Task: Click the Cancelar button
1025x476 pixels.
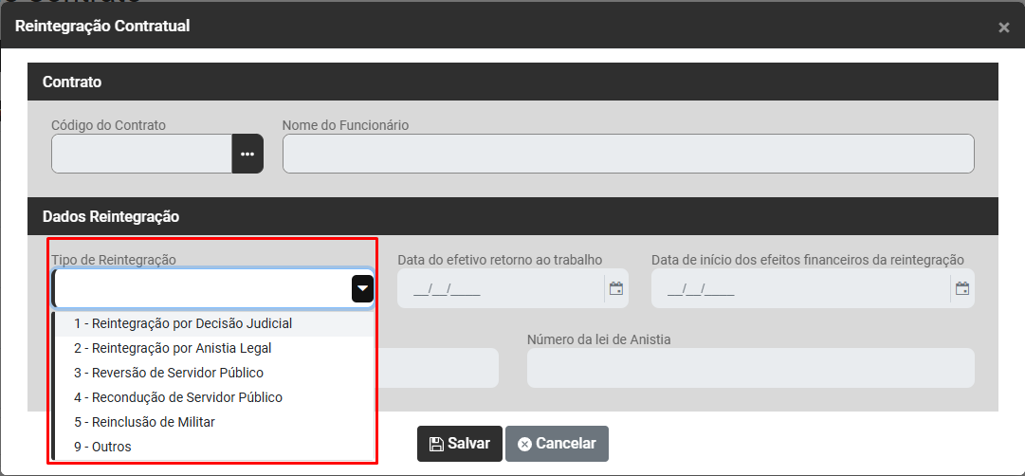Action: click(557, 444)
